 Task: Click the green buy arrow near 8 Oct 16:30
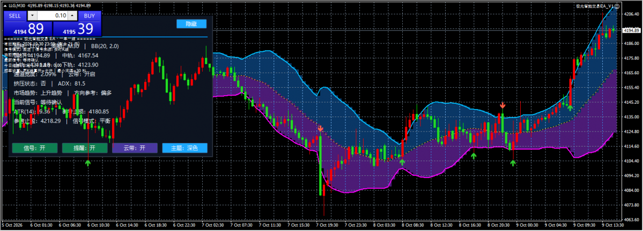click(474, 156)
